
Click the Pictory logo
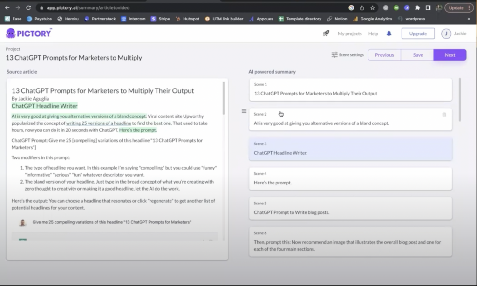coord(29,33)
